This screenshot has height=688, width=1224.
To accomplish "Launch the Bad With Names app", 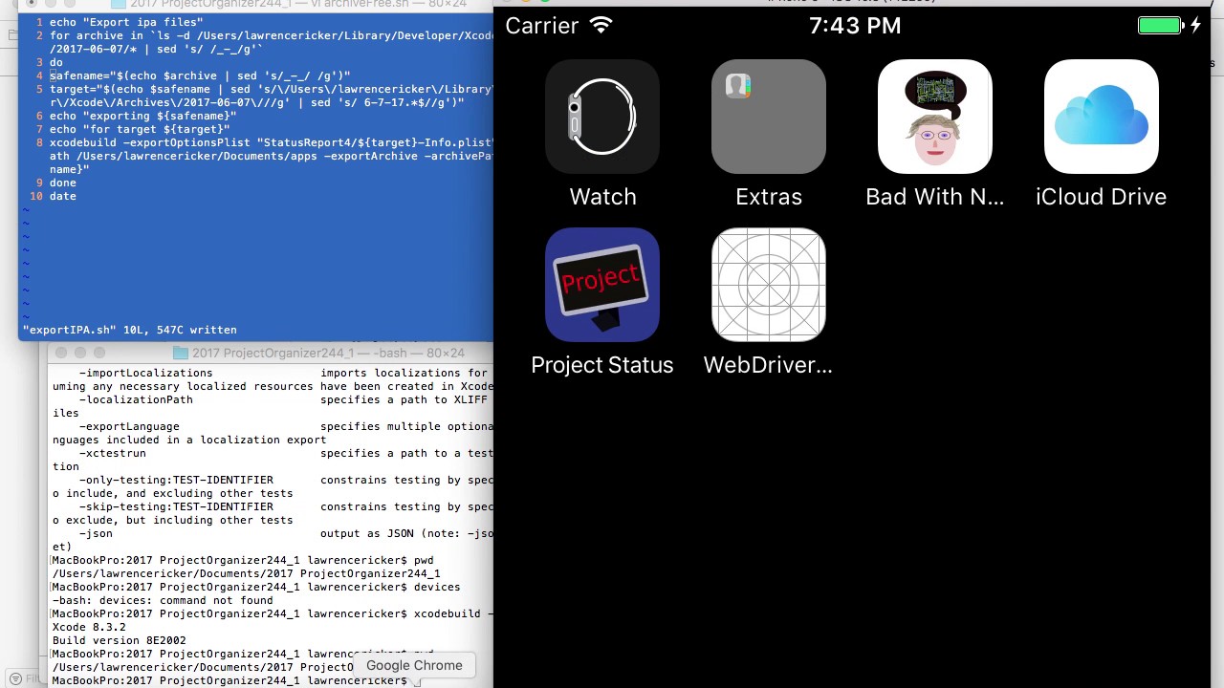I will (x=935, y=118).
